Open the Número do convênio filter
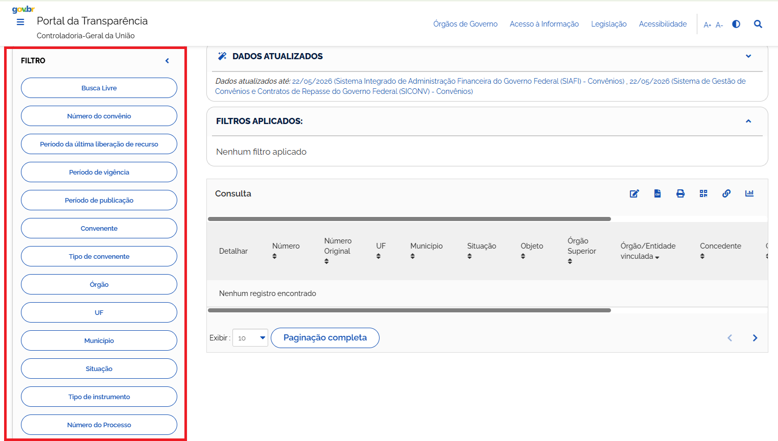778x441 pixels. [99, 116]
